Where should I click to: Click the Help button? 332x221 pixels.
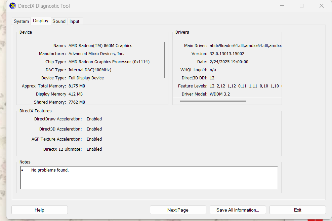[40, 210]
